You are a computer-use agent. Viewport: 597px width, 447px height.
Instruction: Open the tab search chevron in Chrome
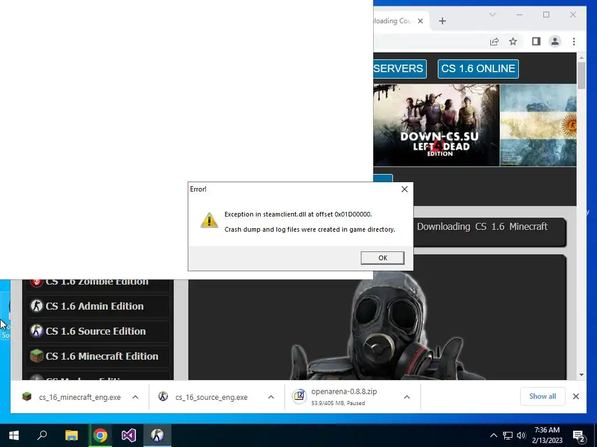pos(492,15)
